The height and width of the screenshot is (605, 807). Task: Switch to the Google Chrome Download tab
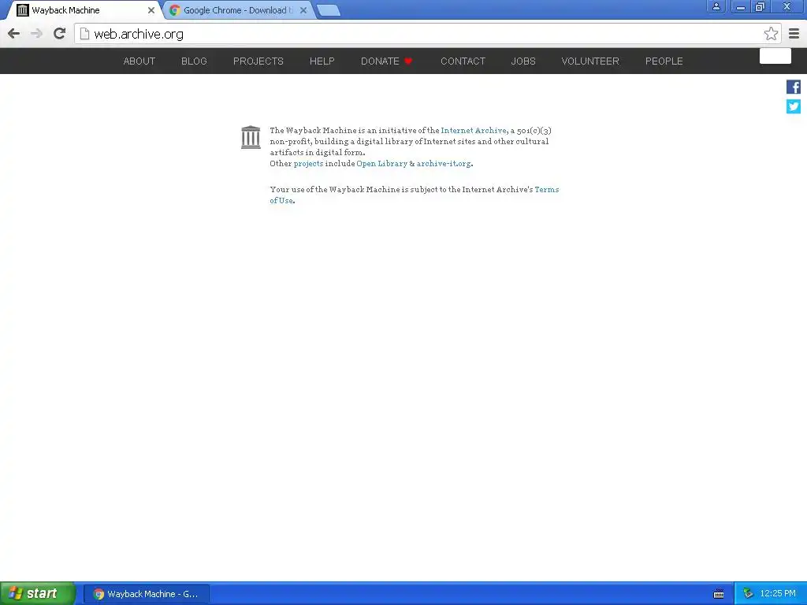[x=239, y=10]
